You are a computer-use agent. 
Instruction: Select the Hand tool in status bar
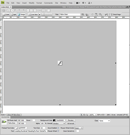coord(84,115)
